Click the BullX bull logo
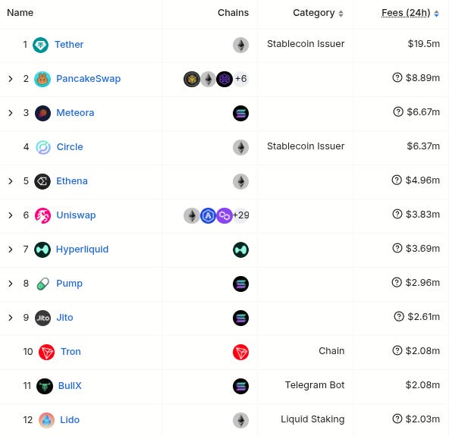This screenshot has height=436, width=449. (x=45, y=386)
